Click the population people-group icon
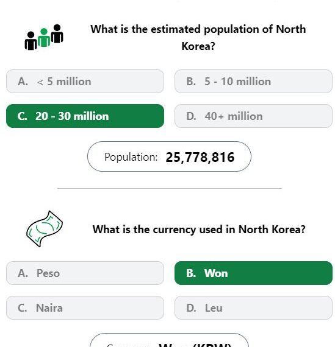Screen dimensions: 335x347 pyautogui.click(x=44, y=37)
